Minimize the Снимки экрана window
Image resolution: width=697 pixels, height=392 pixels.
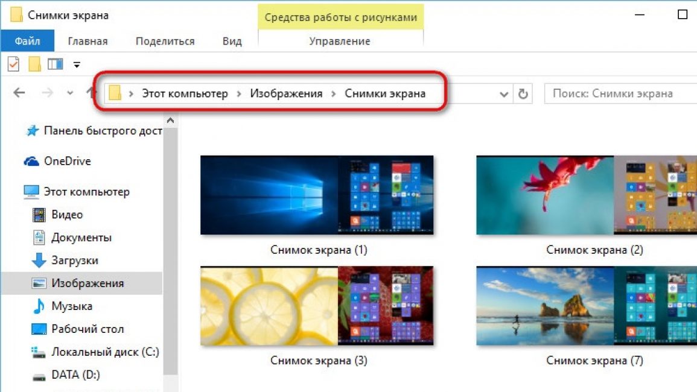(x=640, y=14)
